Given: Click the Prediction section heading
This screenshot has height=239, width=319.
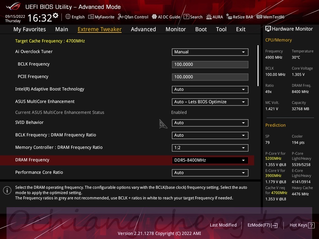Looking at the screenshot, I should click(275, 125).
